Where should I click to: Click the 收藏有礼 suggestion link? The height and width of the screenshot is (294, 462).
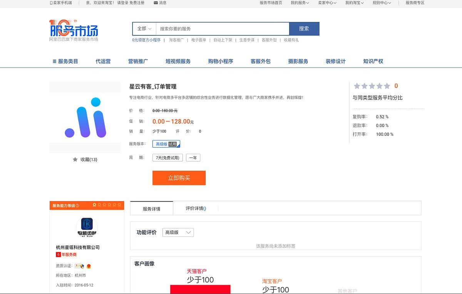pos(291,40)
